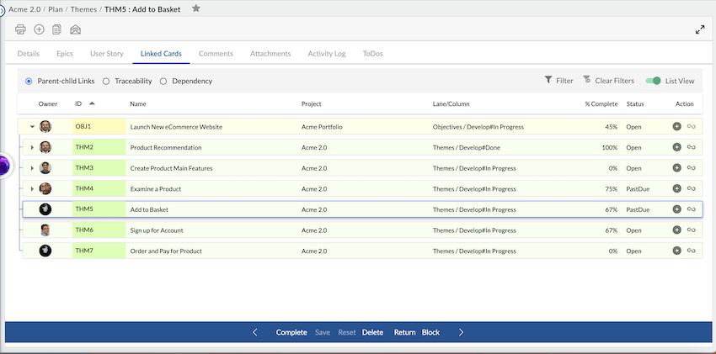Click the link icon in THM3 row
Viewport: 716px width, 354px height.
point(692,167)
